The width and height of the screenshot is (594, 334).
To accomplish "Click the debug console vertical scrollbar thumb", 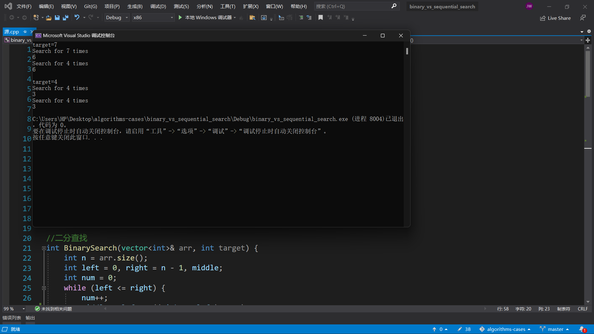I will coord(407,51).
